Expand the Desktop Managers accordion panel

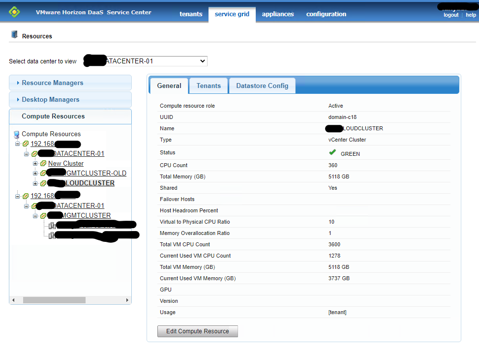(x=70, y=100)
